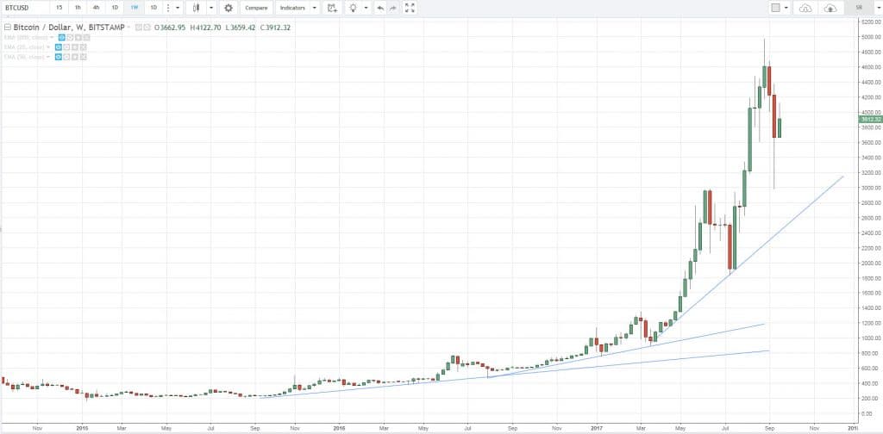Click the lightbulb ideas icon
883x434 pixels.
pyautogui.click(x=353, y=8)
